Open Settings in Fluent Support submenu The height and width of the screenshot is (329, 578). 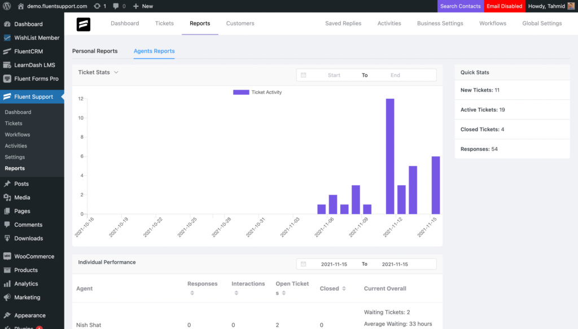(x=15, y=157)
